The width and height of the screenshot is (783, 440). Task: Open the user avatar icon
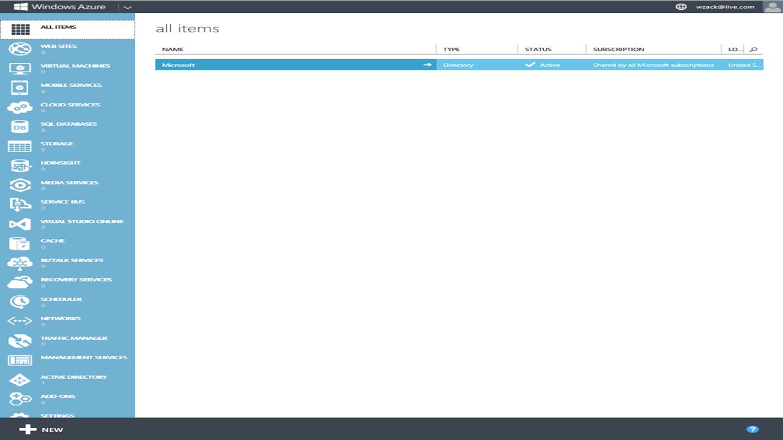[772, 7]
